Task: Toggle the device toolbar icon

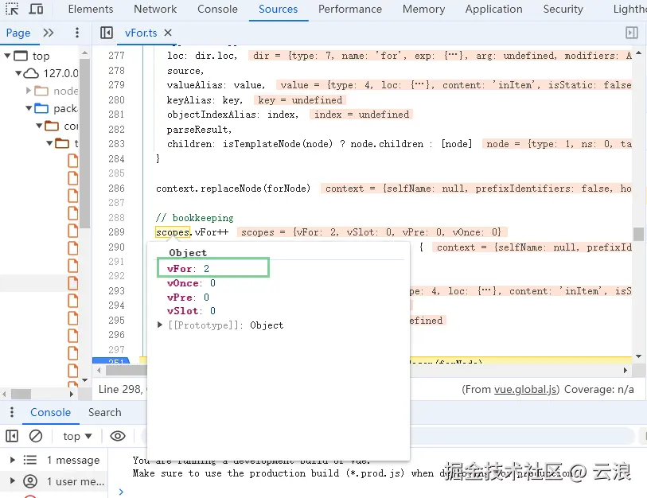Action: (x=37, y=9)
